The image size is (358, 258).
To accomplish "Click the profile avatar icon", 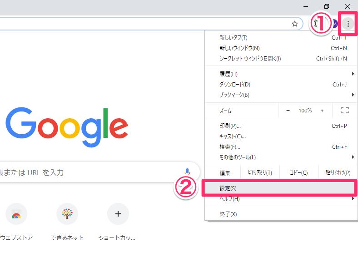I will coord(335,24).
